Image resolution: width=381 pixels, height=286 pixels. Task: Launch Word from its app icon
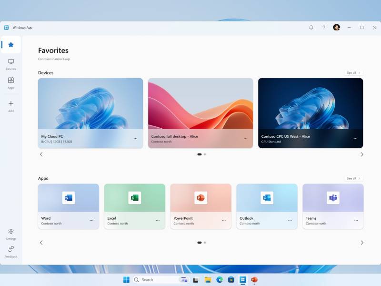click(69, 198)
